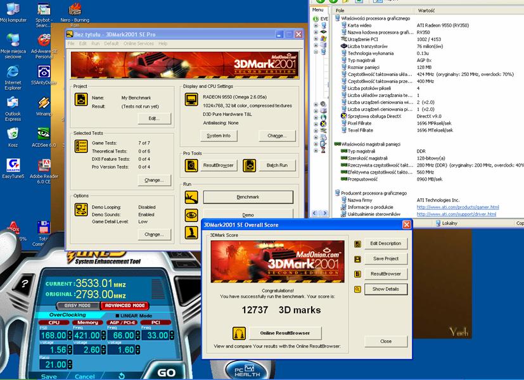524x380 pixels.
Task: Click the Benchmark run icon in 3DMark
Action: click(191, 197)
